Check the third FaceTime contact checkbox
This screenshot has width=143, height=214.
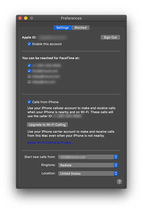point(29,76)
